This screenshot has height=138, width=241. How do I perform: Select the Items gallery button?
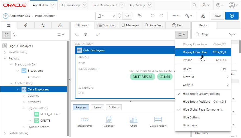pyautogui.click(x=97, y=107)
